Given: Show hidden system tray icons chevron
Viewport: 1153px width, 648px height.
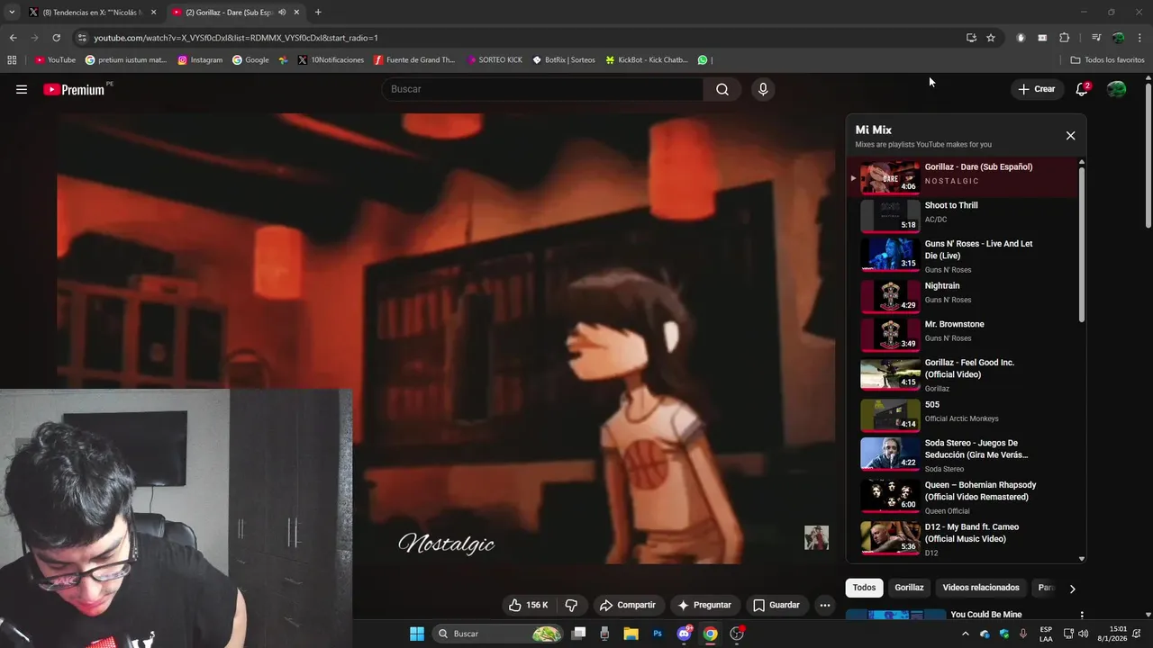Looking at the screenshot, I should click(966, 634).
